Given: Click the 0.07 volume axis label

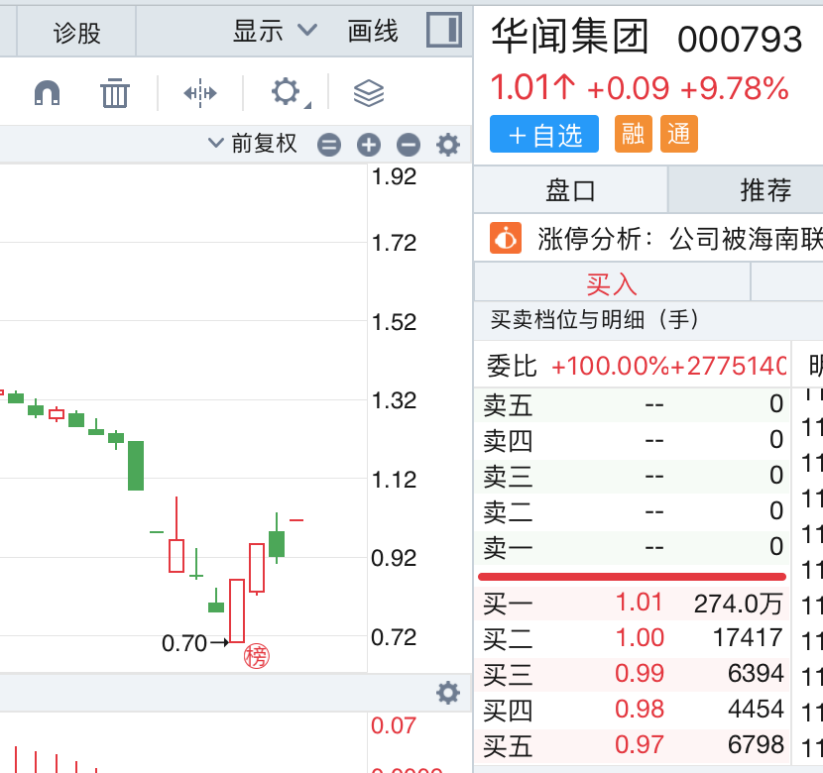Looking at the screenshot, I should 393,725.
